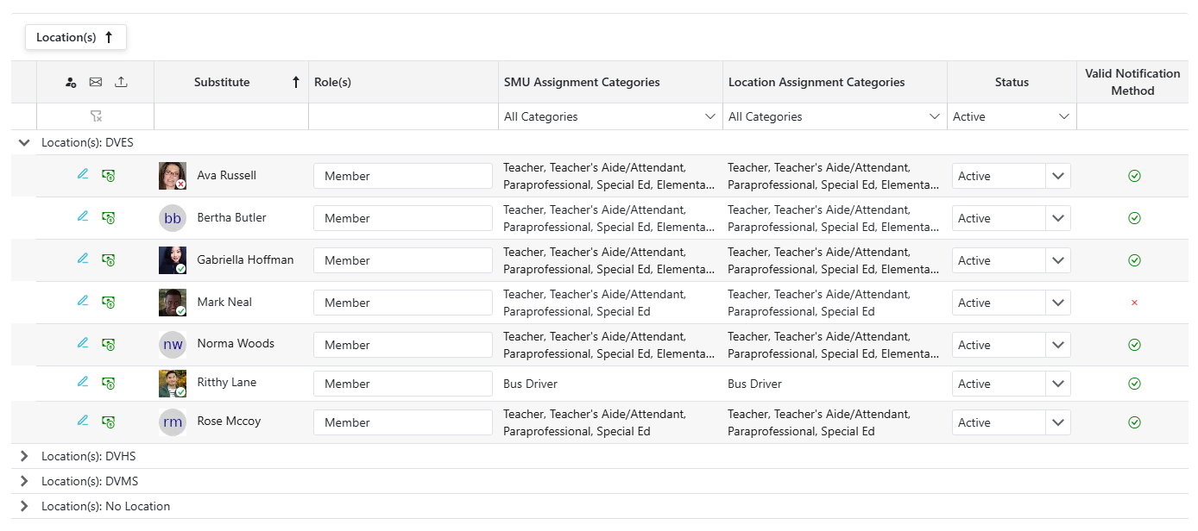Click the green calendar icon for Mark Neal

[x=109, y=303]
